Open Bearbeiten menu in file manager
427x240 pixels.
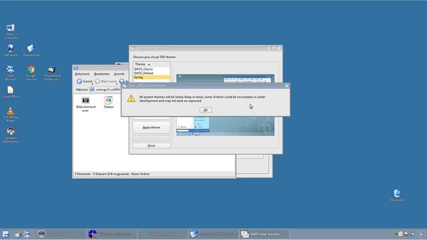(102, 74)
